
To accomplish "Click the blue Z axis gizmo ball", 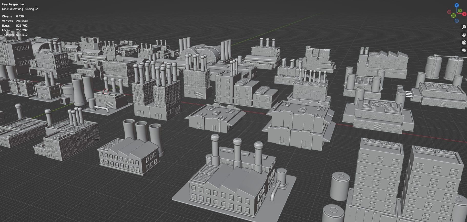I will point(457,5).
